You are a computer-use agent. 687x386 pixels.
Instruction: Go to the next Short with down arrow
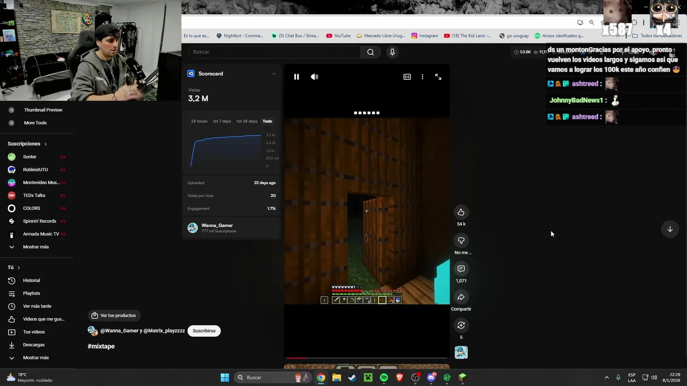670,229
